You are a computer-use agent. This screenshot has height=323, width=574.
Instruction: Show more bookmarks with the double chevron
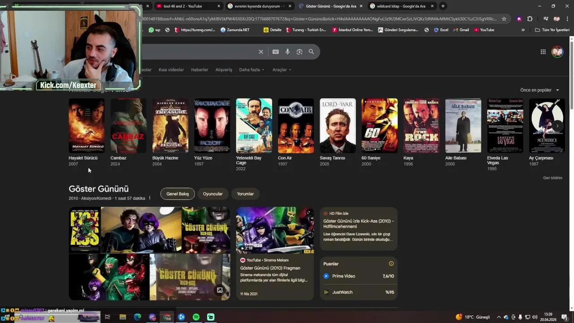tap(523, 30)
